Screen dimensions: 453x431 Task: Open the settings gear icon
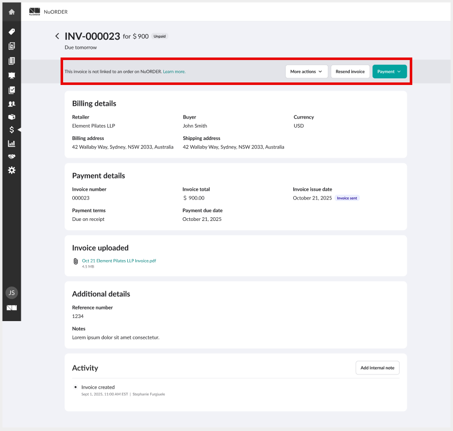point(12,170)
